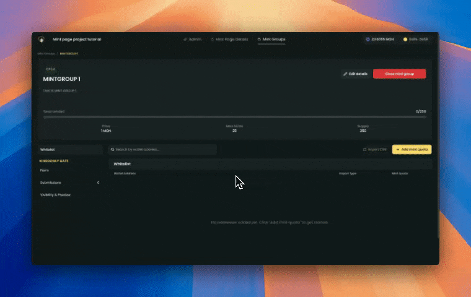
Task: Click the Submissions count 0
Action: coord(98,183)
